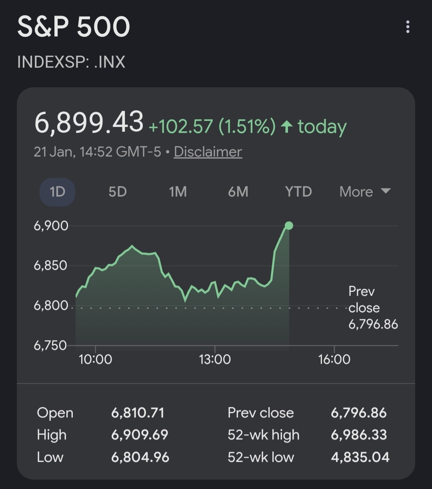432x489 pixels.
Task: Click the green dot at chart's latest point
Action: point(289,226)
